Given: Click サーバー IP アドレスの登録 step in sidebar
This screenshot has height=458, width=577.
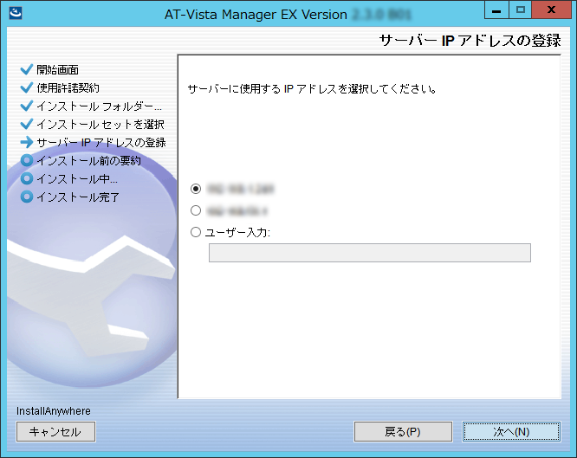Looking at the screenshot, I should [101, 142].
